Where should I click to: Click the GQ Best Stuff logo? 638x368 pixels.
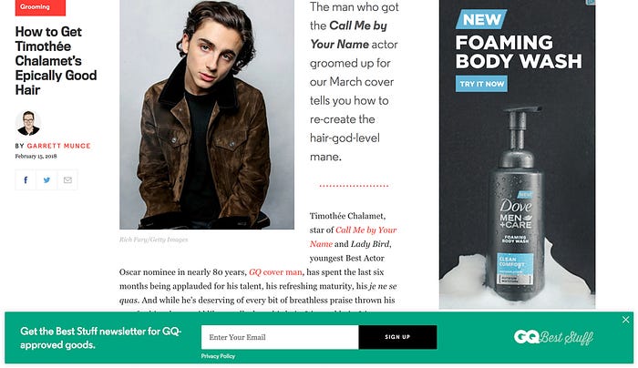coord(553,337)
